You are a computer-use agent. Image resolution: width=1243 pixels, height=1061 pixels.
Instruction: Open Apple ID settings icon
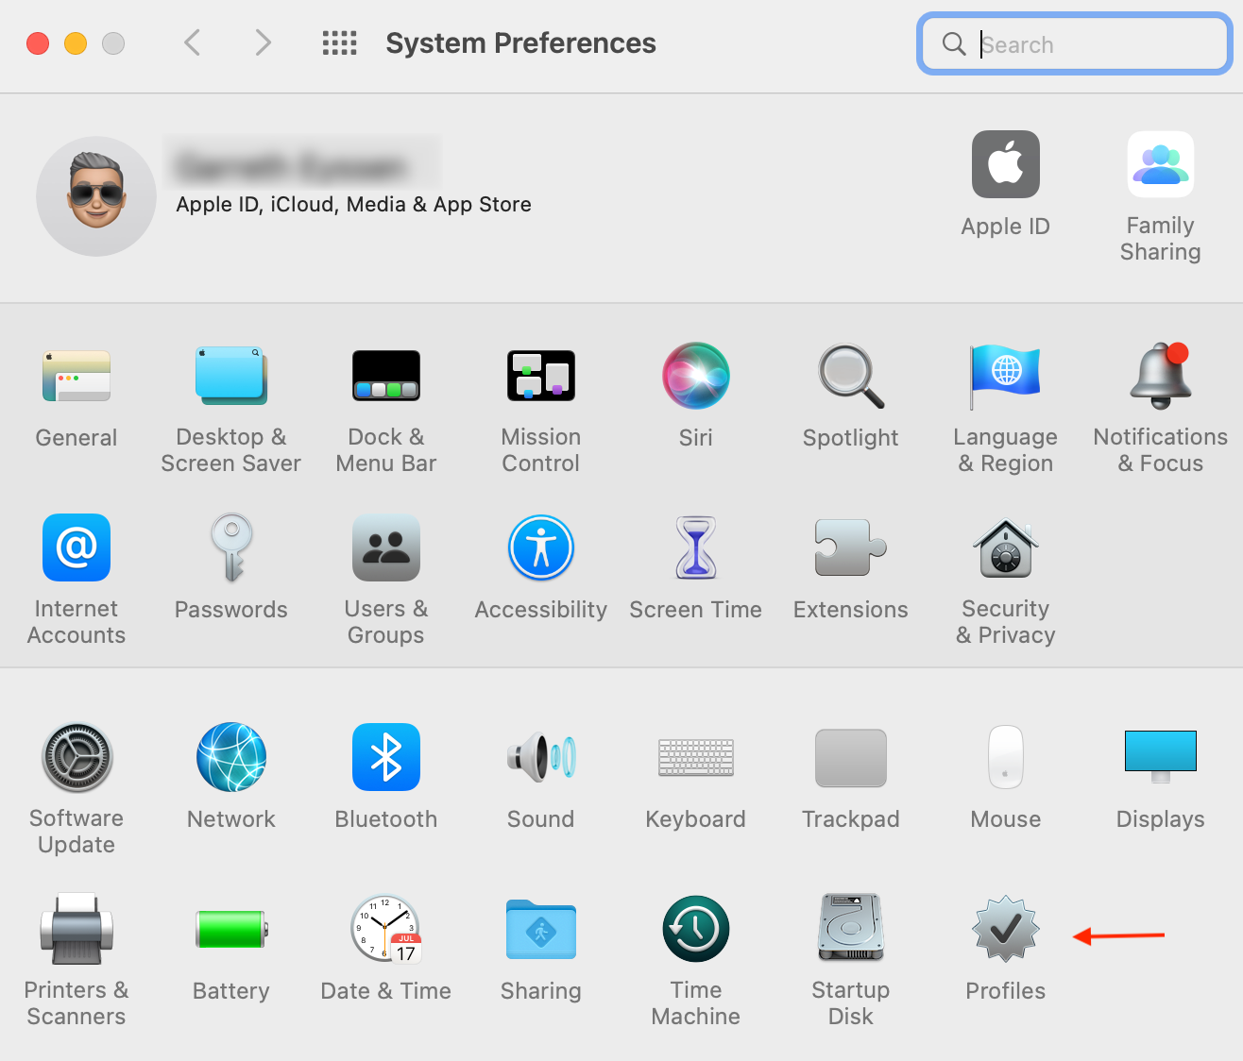coord(1006,164)
